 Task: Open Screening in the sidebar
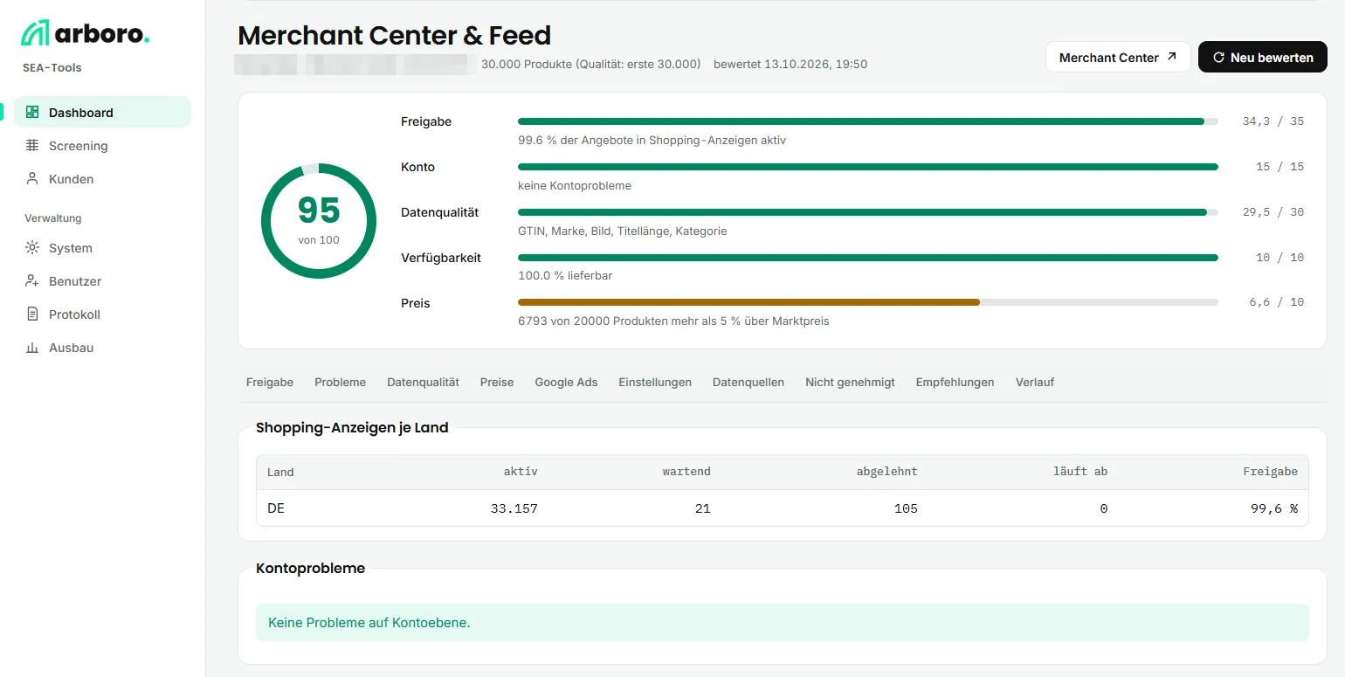(102, 145)
